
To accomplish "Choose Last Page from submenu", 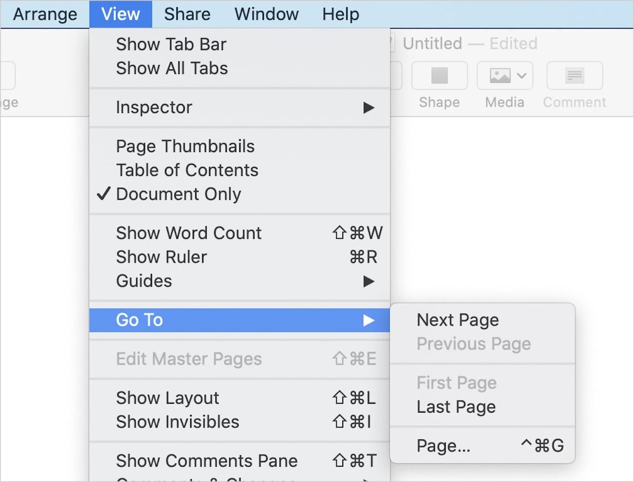I will [456, 407].
